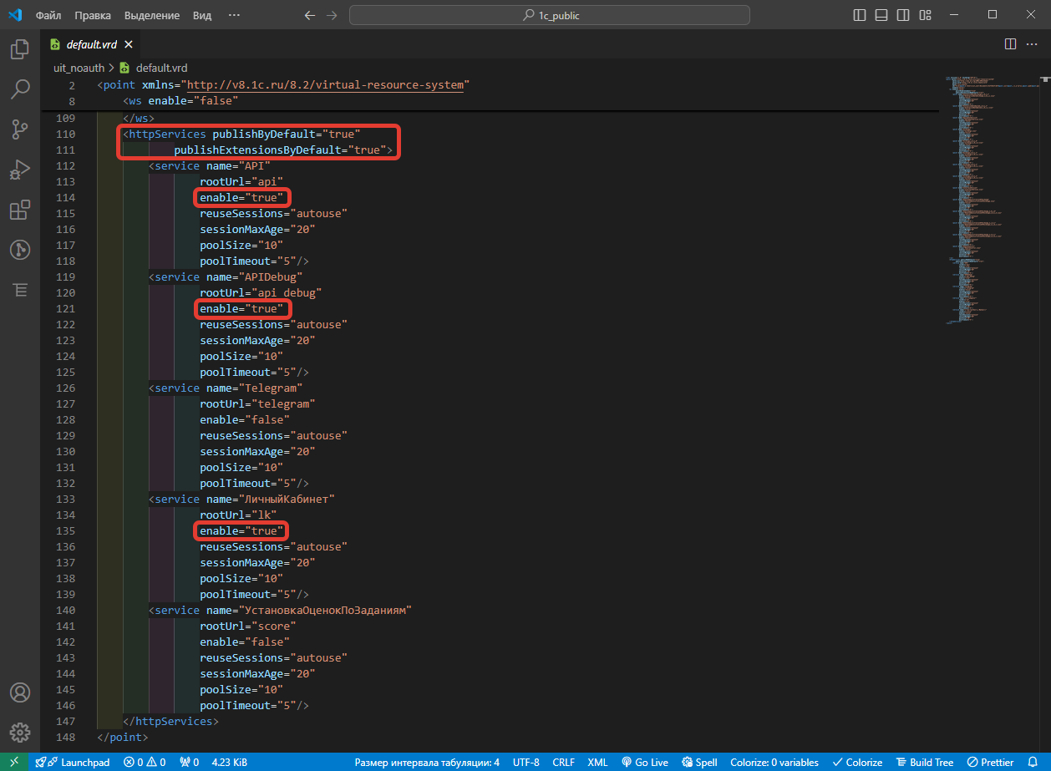
Task: Open the Файл menu
Action: click(x=48, y=15)
